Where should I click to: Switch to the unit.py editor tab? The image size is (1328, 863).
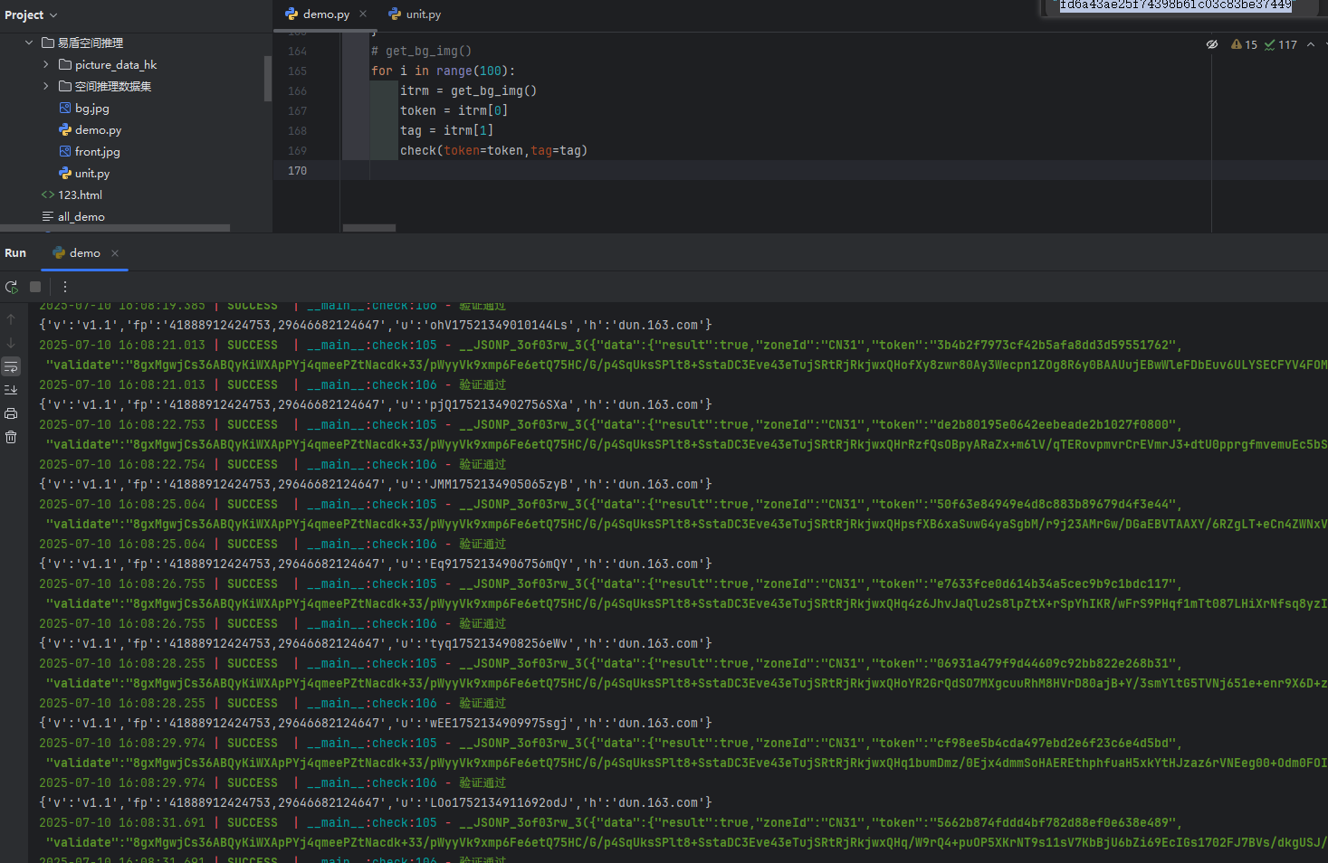point(416,14)
